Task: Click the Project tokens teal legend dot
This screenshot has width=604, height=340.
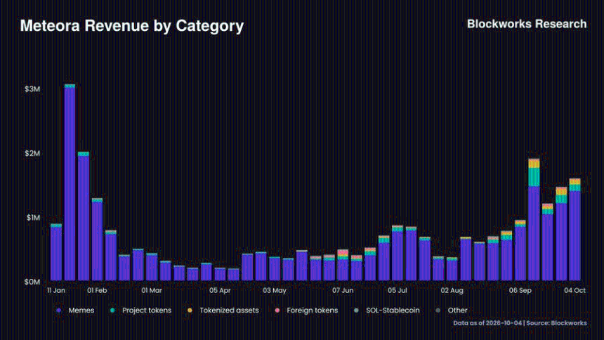Action: [x=112, y=310]
